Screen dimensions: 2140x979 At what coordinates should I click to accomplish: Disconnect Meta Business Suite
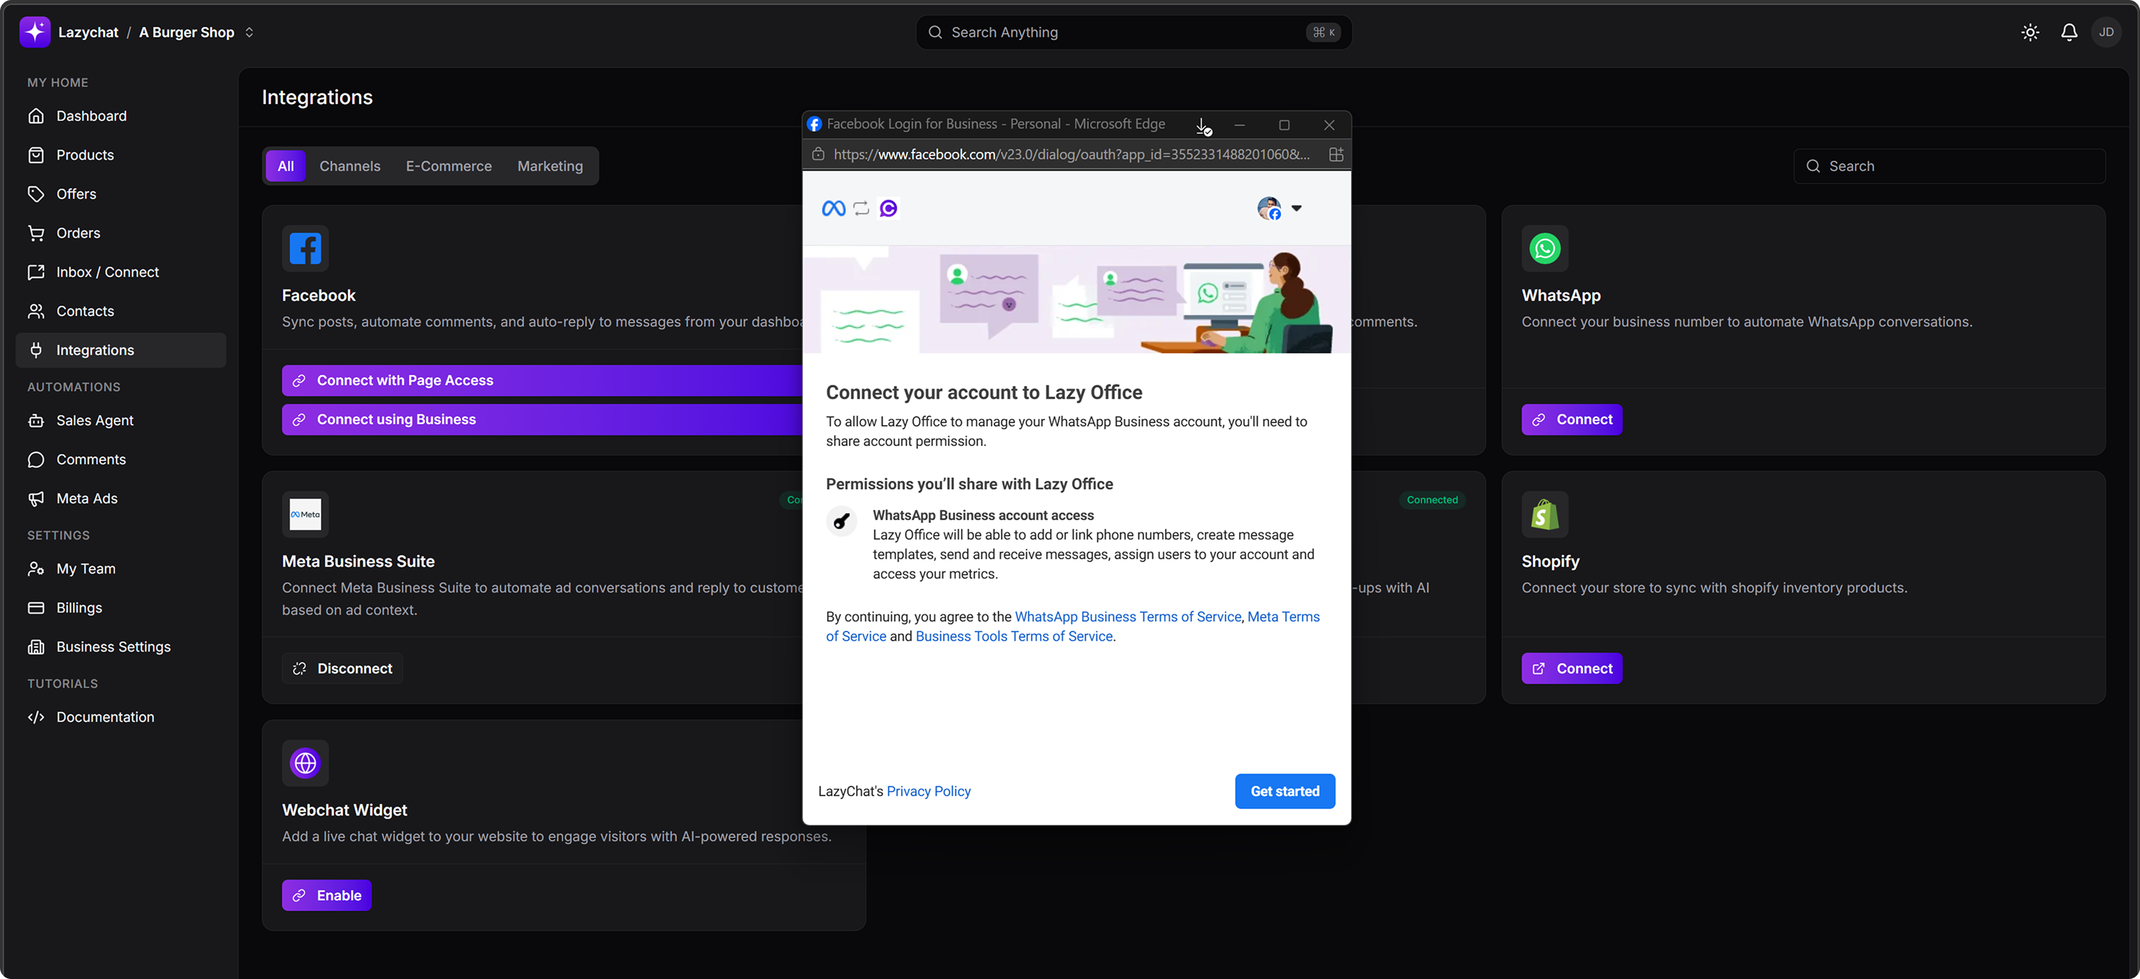point(342,668)
